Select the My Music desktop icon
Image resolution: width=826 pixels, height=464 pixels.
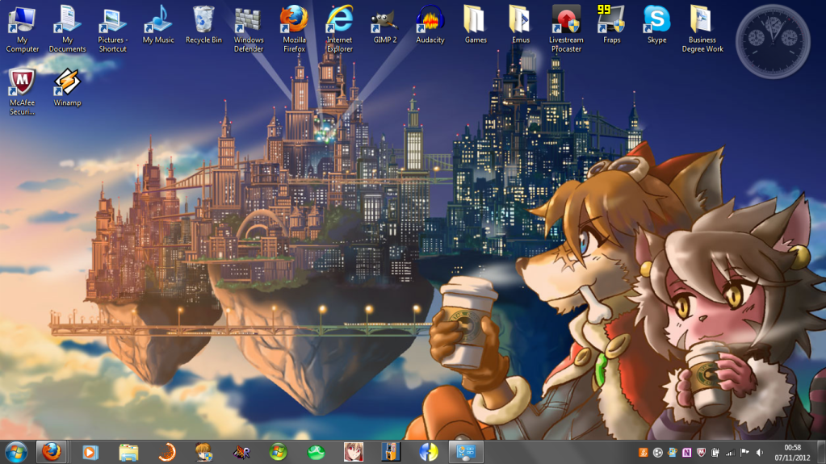[158, 24]
